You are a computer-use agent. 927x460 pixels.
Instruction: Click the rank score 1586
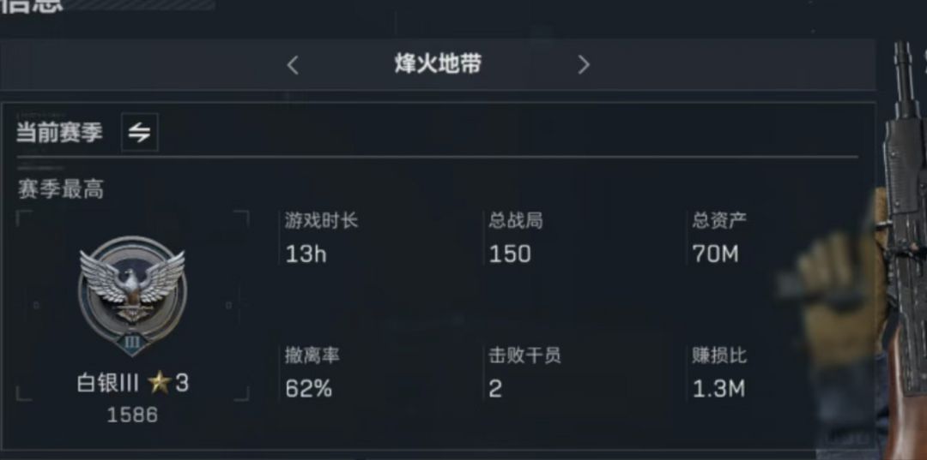132,415
